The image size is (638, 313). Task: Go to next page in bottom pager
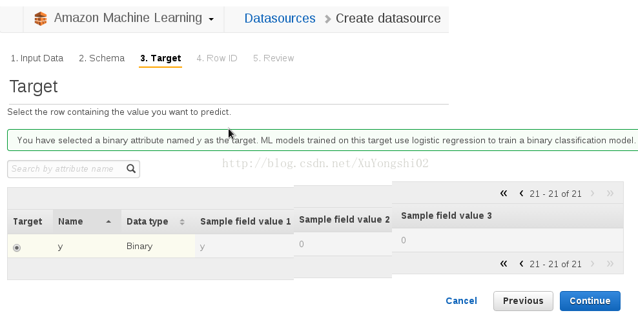pyautogui.click(x=592, y=264)
